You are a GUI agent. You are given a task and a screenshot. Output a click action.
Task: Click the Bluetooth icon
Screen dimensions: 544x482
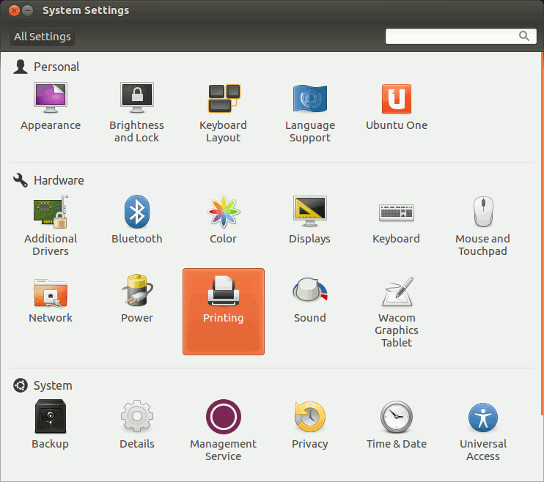point(136,212)
